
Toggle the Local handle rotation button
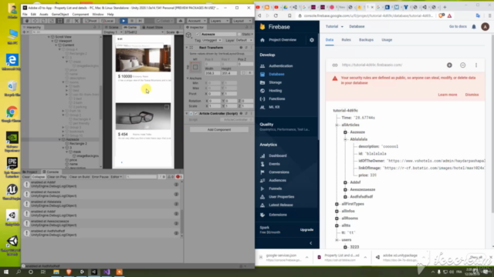click(107, 21)
